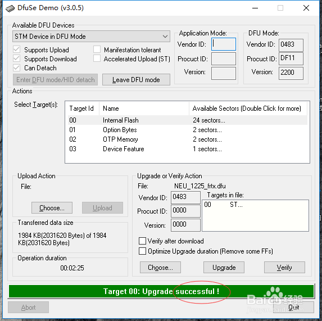Click the DfuSe Demo chip icon in title bar
Viewport: 322px width, 321px height.
point(10,8)
